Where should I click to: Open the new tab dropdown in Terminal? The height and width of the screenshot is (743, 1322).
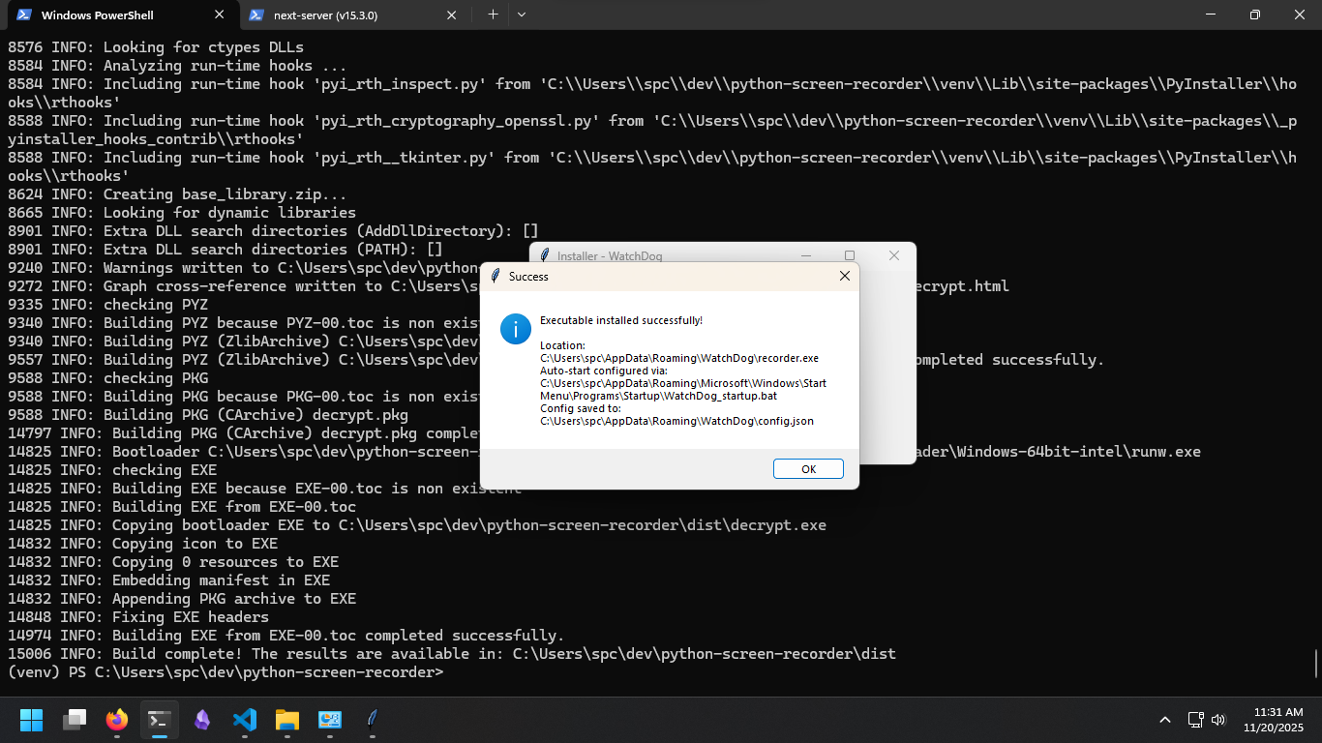click(522, 15)
